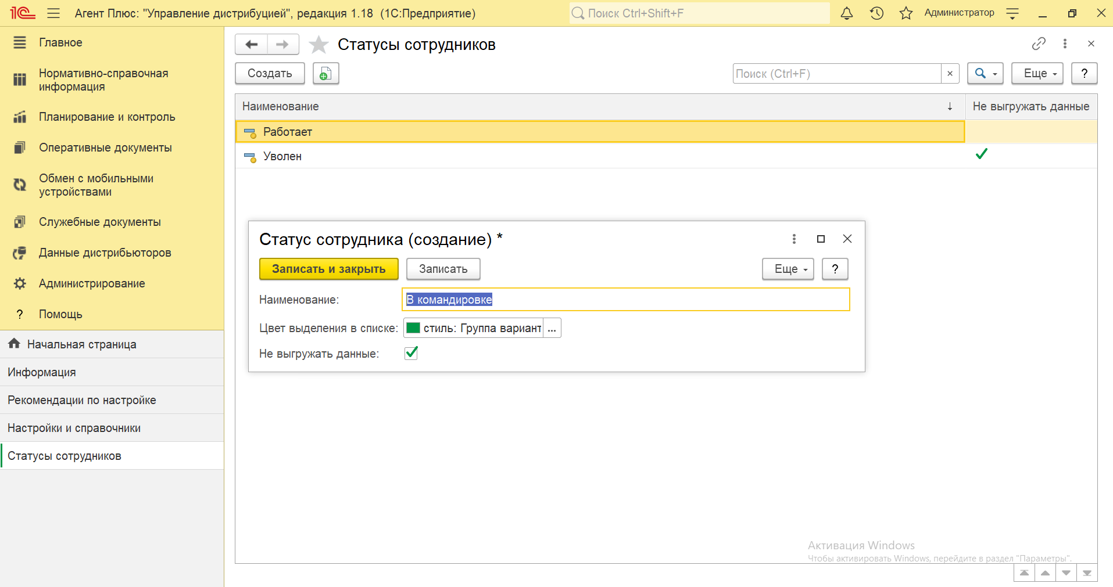Click the notifications bell icon

coord(847,13)
